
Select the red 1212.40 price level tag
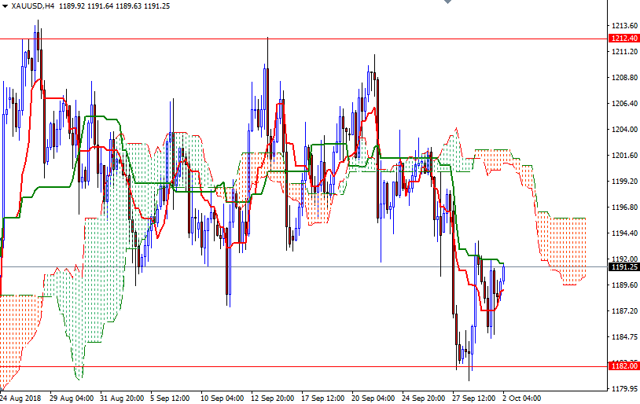(x=624, y=39)
